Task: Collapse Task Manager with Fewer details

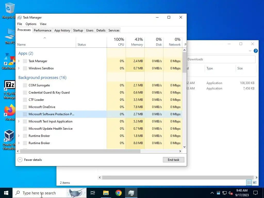Action: [30, 160]
